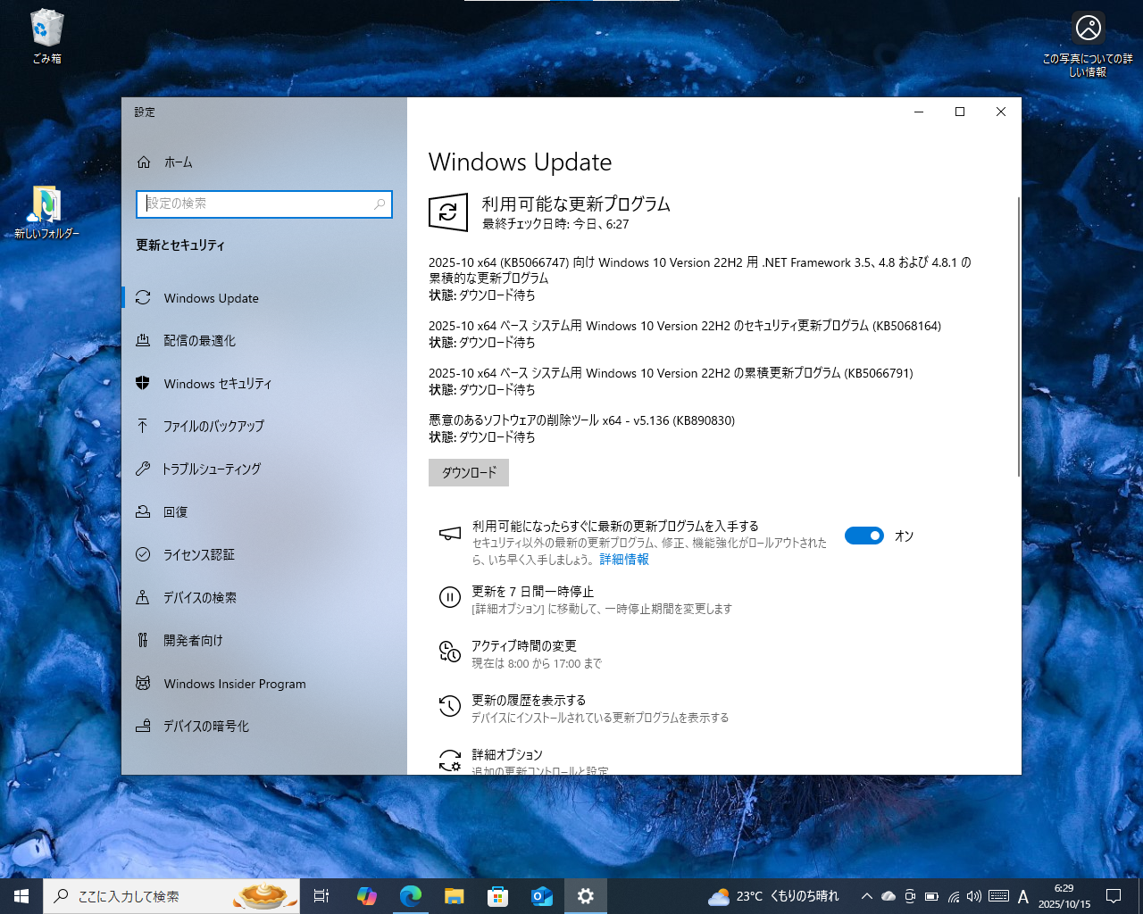Select the トラブルシューティング wrench icon
1143x914 pixels.
click(x=144, y=469)
